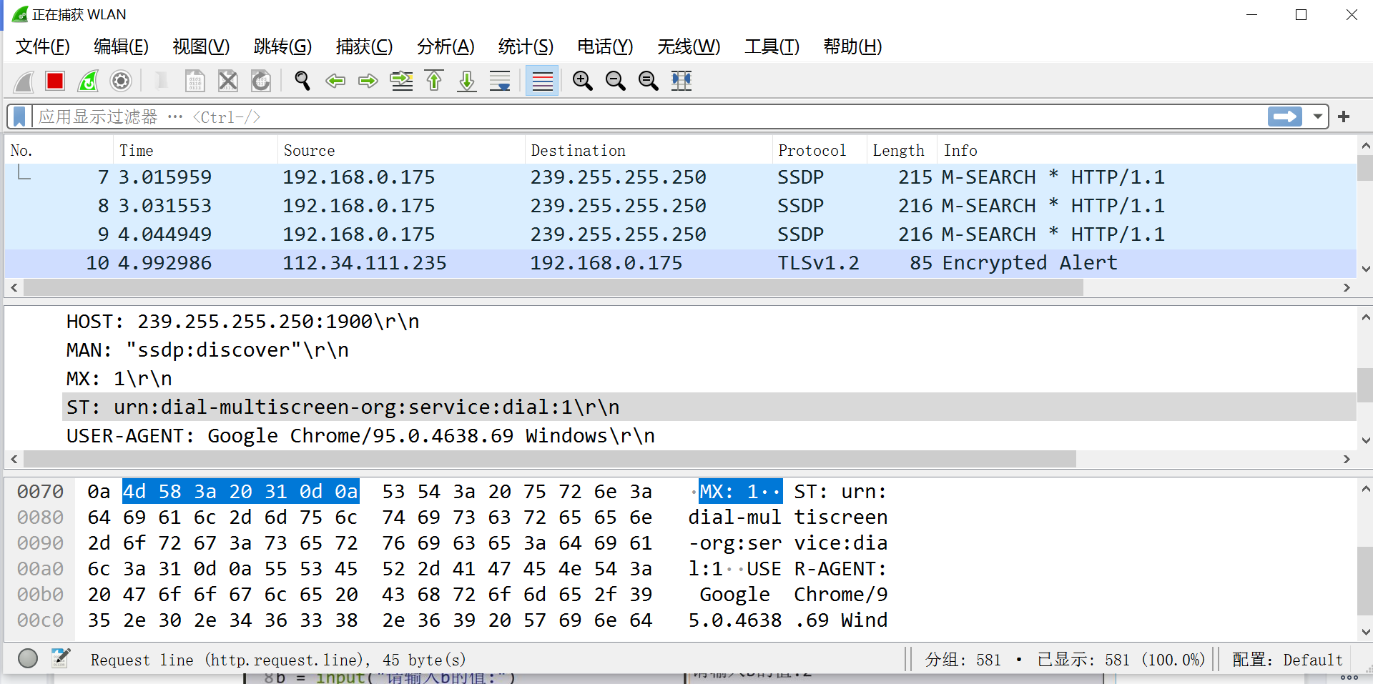Open capture options dialog
This screenshot has height=684, width=1373.
(120, 81)
